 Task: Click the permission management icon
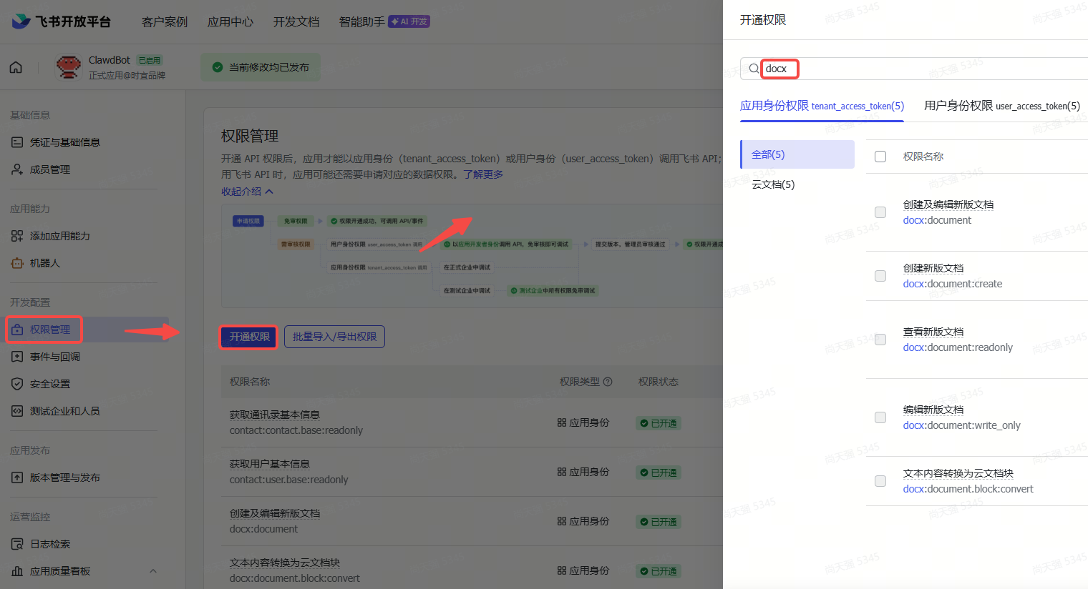click(x=17, y=330)
